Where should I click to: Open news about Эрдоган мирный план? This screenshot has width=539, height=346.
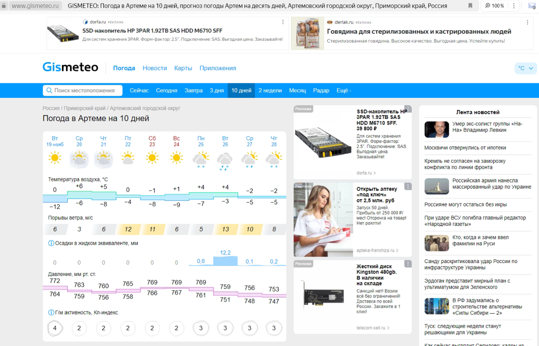click(467, 284)
